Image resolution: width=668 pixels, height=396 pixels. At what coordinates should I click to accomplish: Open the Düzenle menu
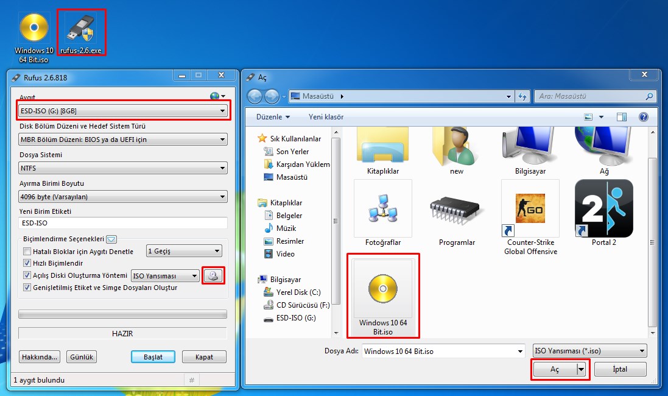(273, 117)
